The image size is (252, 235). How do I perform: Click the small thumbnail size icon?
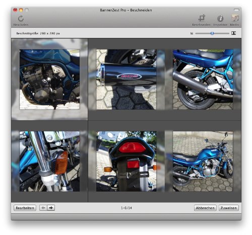click(x=192, y=33)
